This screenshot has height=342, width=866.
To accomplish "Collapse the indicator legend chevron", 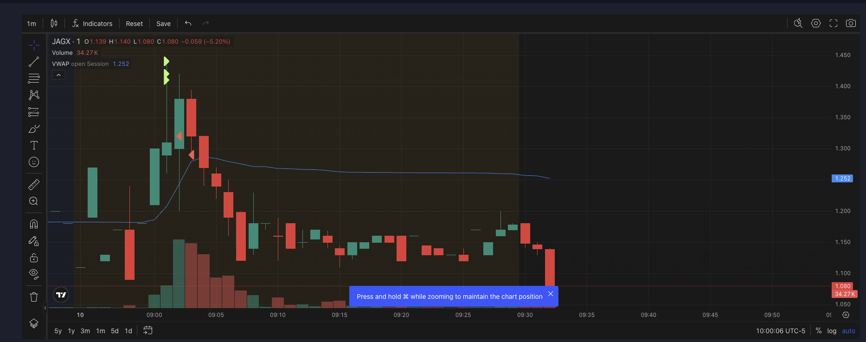I will [x=58, y=75].
